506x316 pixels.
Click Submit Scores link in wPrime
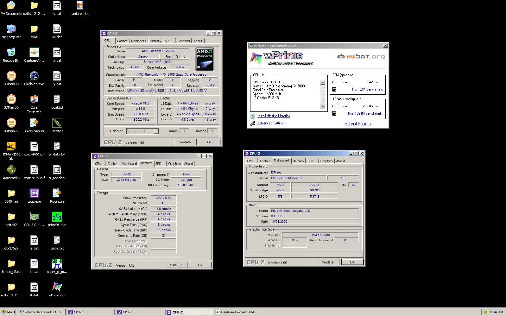click(x=357, y=124)
